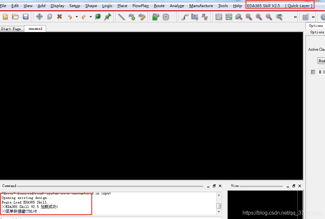Click the Zoom In magnifier icon

(259, 17)
